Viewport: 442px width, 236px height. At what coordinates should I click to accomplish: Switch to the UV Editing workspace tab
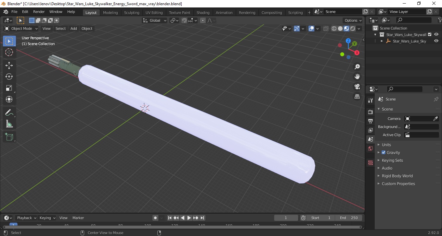(x=154, y=13)
